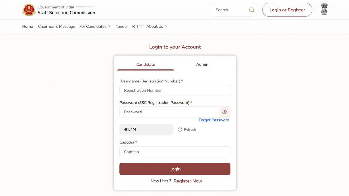Click the Login button
The width and height of the screenshot is (349, 196).
(175, 169)
